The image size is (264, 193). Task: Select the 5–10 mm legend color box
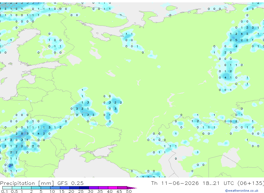[46, 188]
